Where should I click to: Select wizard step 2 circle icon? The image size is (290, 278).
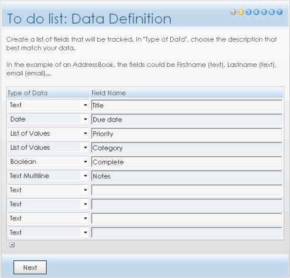[241, 12]
